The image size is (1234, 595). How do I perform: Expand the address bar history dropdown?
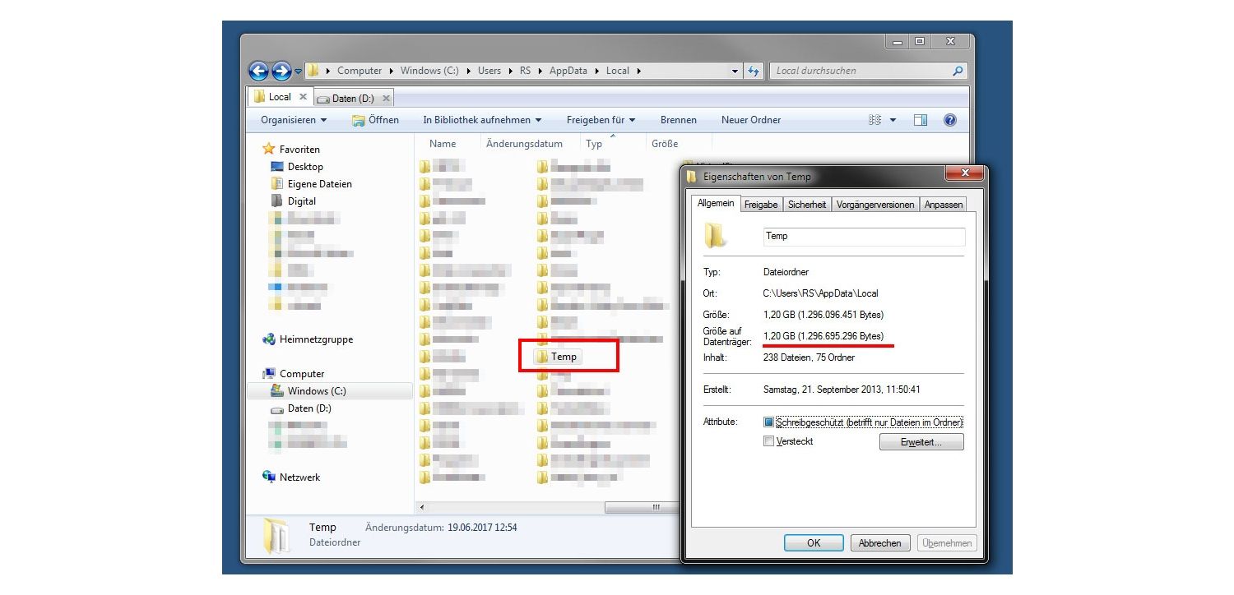pyautogui.click(x=735, y=71)
